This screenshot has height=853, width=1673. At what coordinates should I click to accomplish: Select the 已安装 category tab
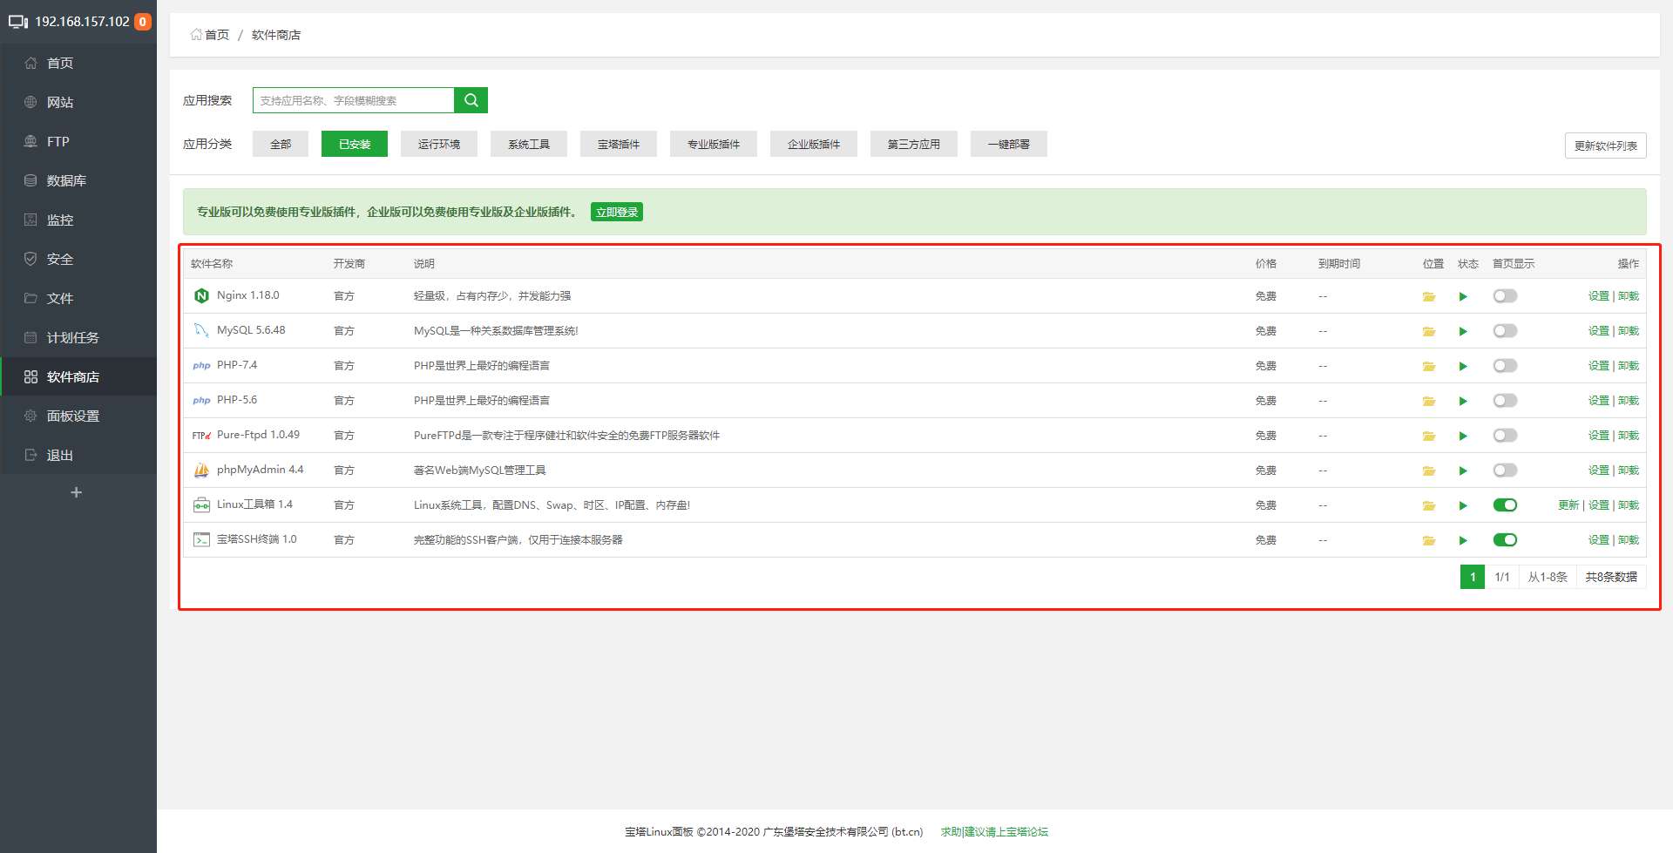(x=355, y=144)
